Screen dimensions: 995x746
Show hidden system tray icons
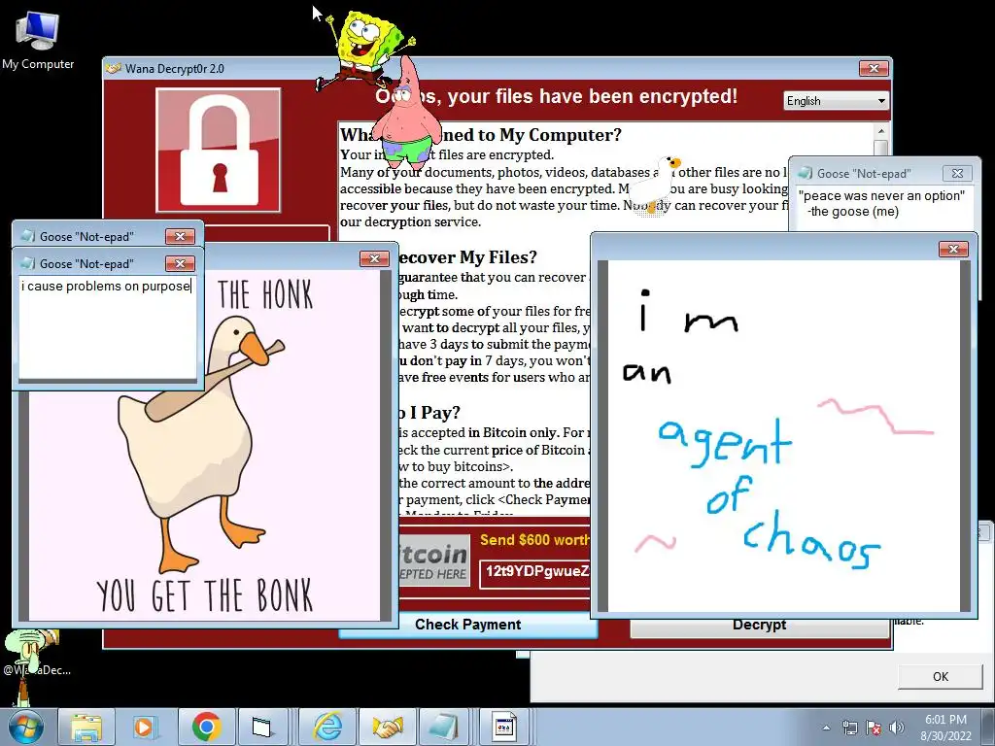[826, 728]
